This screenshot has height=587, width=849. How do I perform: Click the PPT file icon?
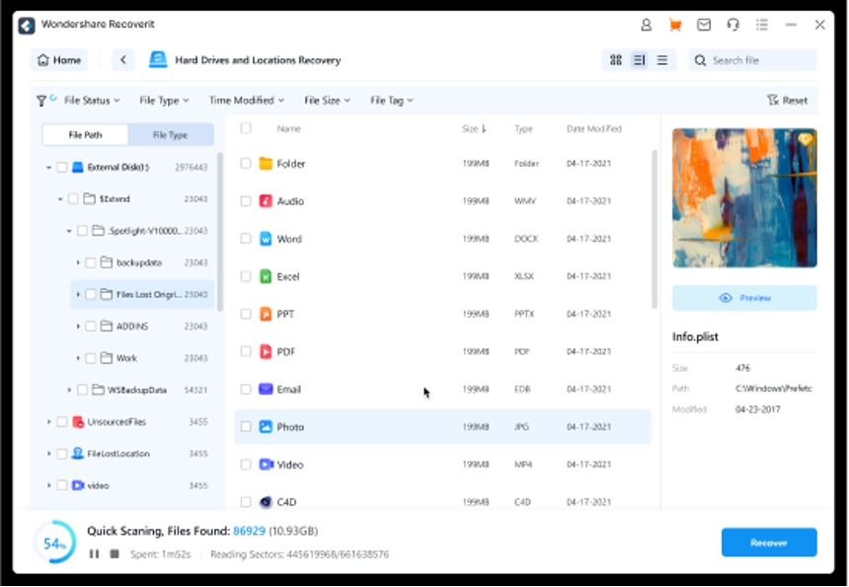(266, 314)
